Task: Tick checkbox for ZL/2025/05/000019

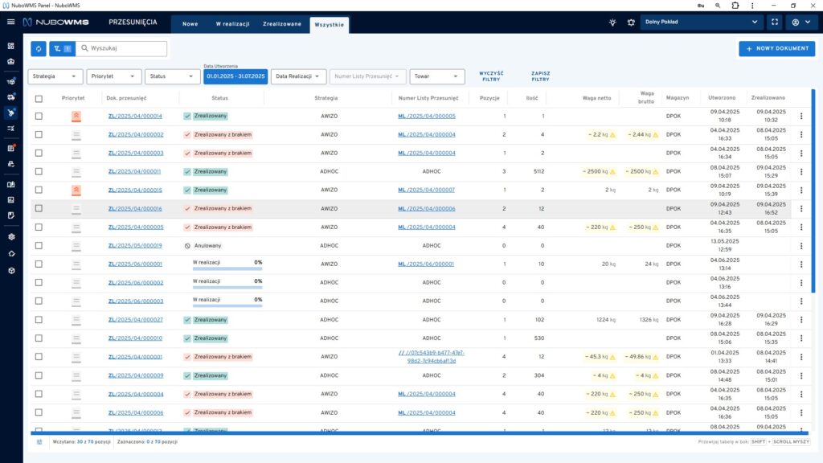Action: 39,245
